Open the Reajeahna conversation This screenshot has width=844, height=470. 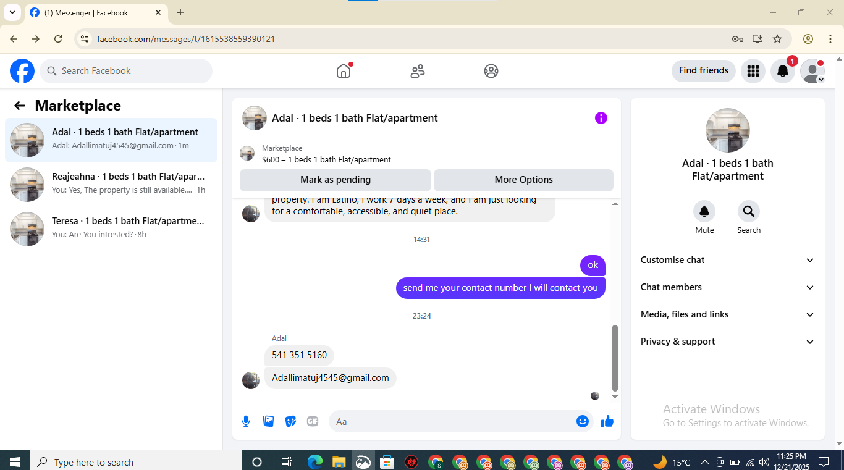(x=111, y=185)
